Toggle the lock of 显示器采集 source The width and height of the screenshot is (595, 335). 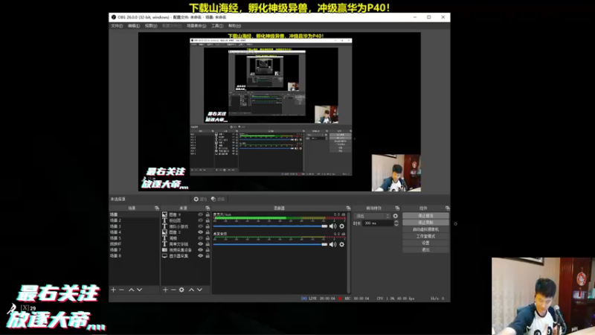[208, 256]
